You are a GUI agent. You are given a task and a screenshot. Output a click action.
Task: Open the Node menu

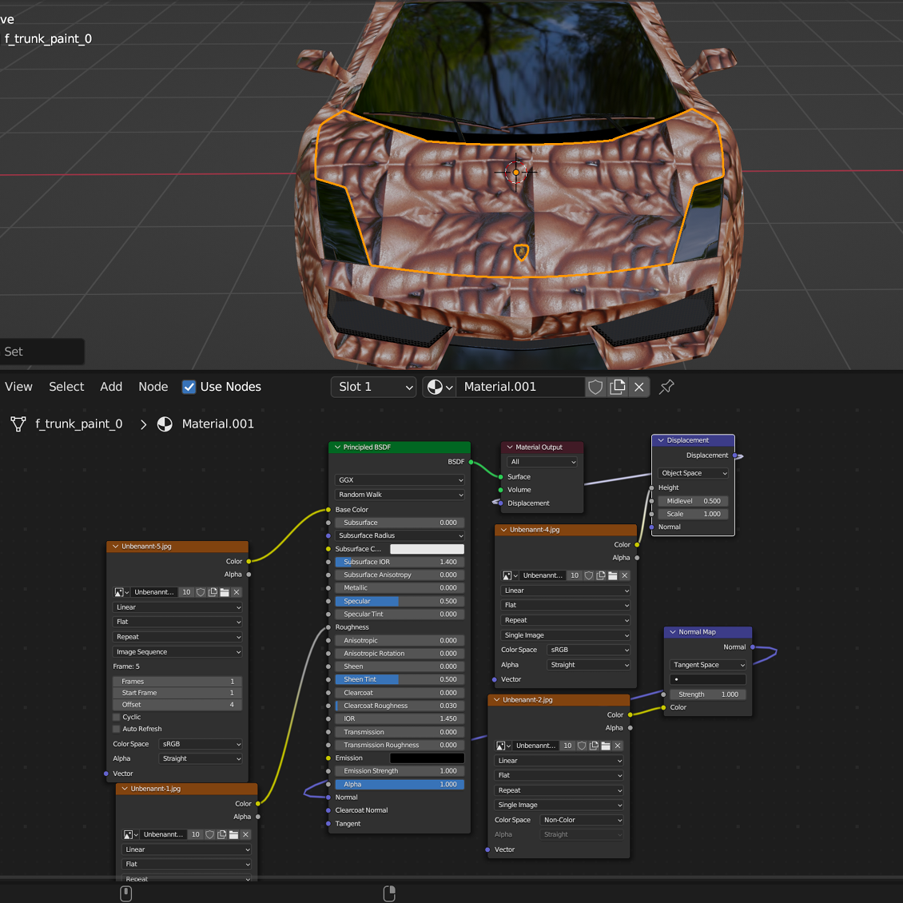coord(153,387)
